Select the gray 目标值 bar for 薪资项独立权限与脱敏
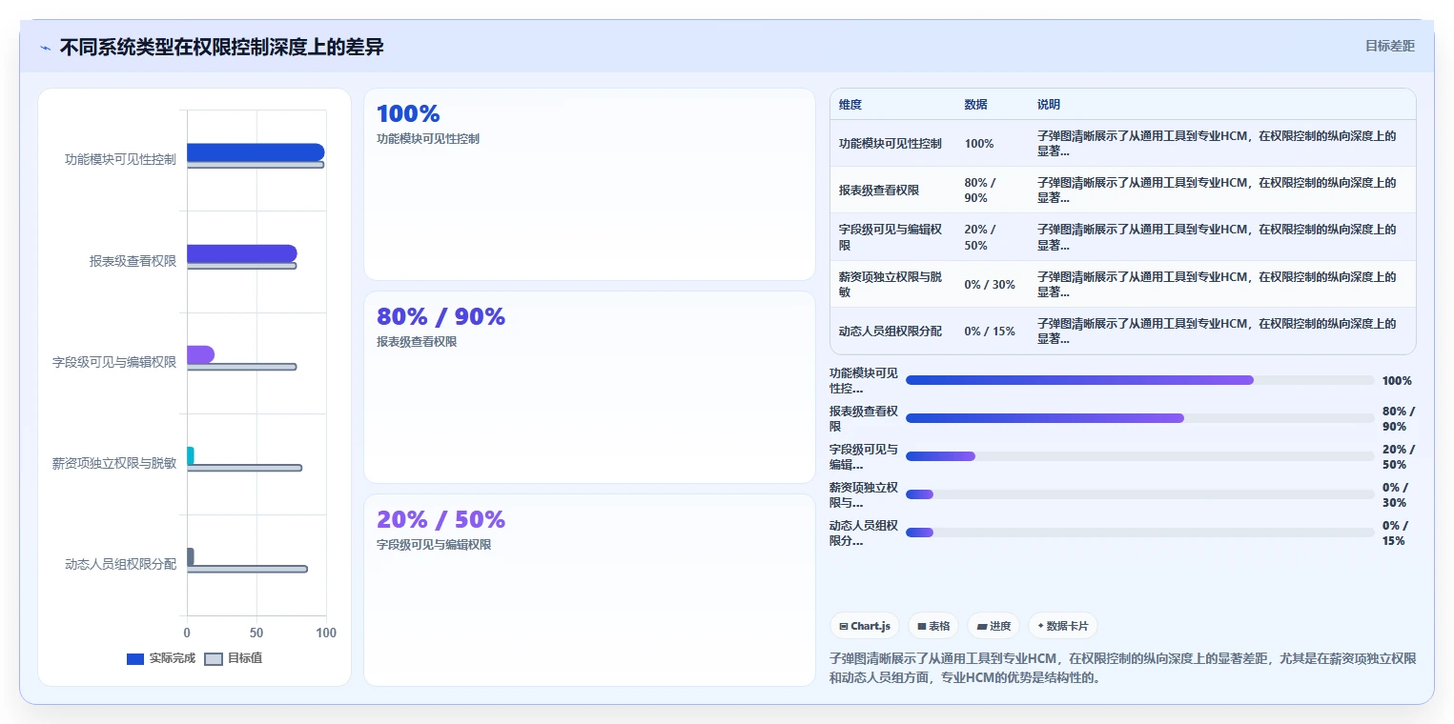The width and height of the screenshot is (1454, 724). 244,468
